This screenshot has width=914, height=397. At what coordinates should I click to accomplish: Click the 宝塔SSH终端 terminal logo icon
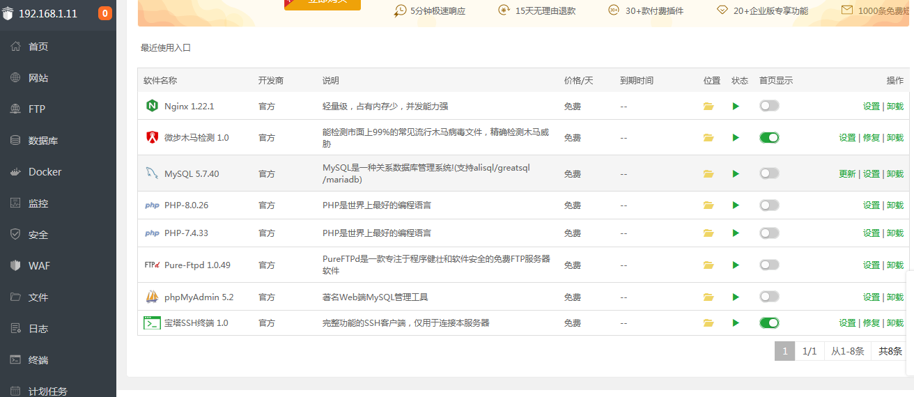tap(152, 323)
